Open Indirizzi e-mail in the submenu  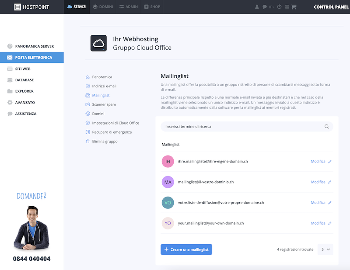point(101,86)
